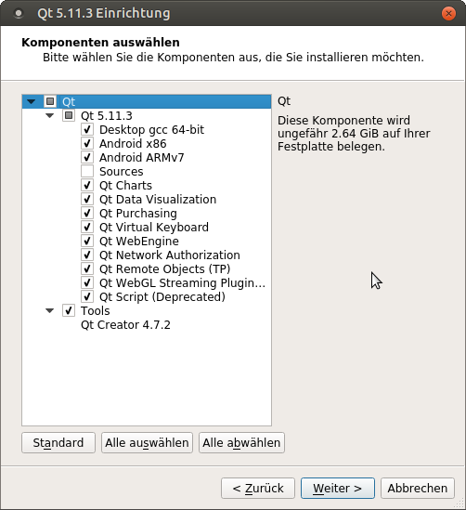This screenshot has height=510, width=466.
Task: Uncheck Desktop gcc 64-bit component
Action: point(87,129)
